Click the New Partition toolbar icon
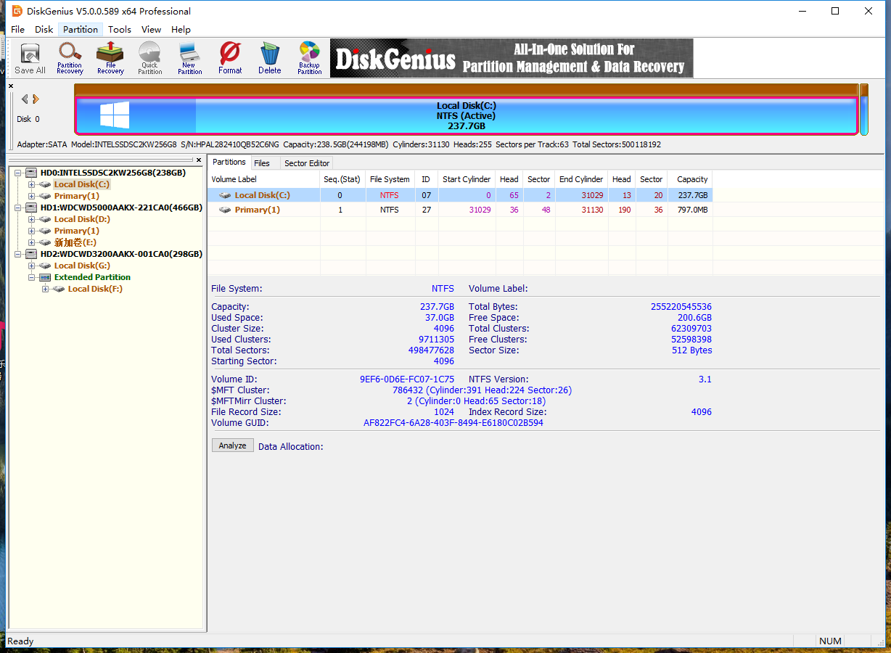Screen dimensions: 891x653 point(189,58)
